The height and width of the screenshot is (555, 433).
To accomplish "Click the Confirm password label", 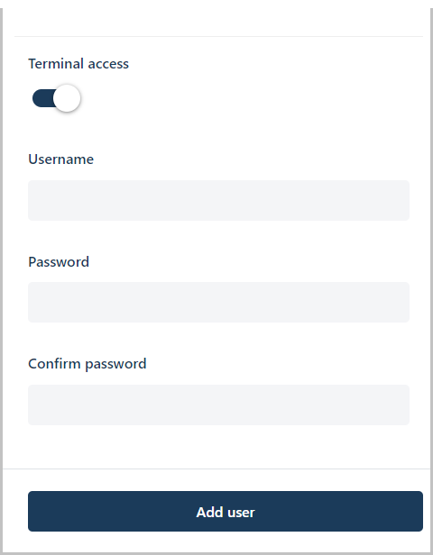I will tap(88, 364).
